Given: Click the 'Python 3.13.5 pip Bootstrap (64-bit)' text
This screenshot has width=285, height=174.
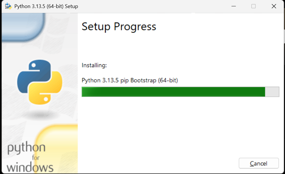Looking at the screenshot, I should (x=130, y=80).
